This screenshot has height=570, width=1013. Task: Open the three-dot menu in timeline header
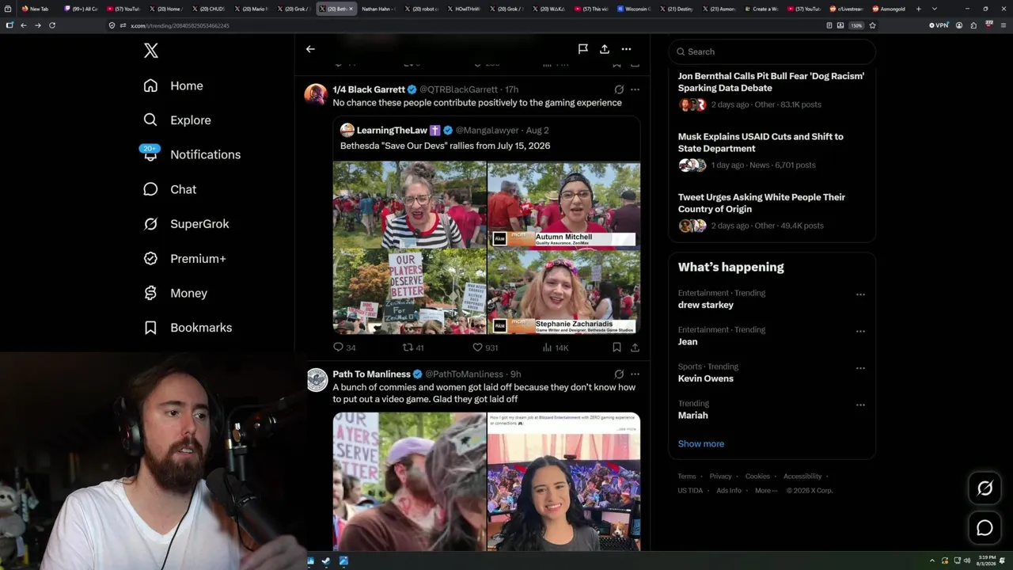coord(626,49)
